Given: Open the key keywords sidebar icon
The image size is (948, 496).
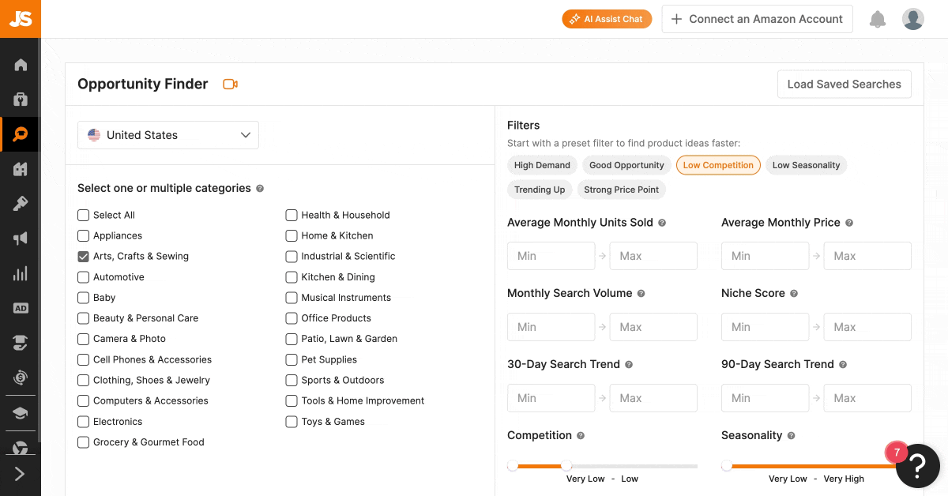Looking at the screenshot, I should click(21, 204).
